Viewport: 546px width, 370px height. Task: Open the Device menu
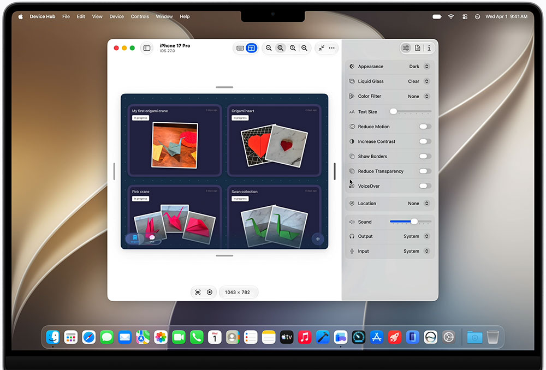[117, 16]
